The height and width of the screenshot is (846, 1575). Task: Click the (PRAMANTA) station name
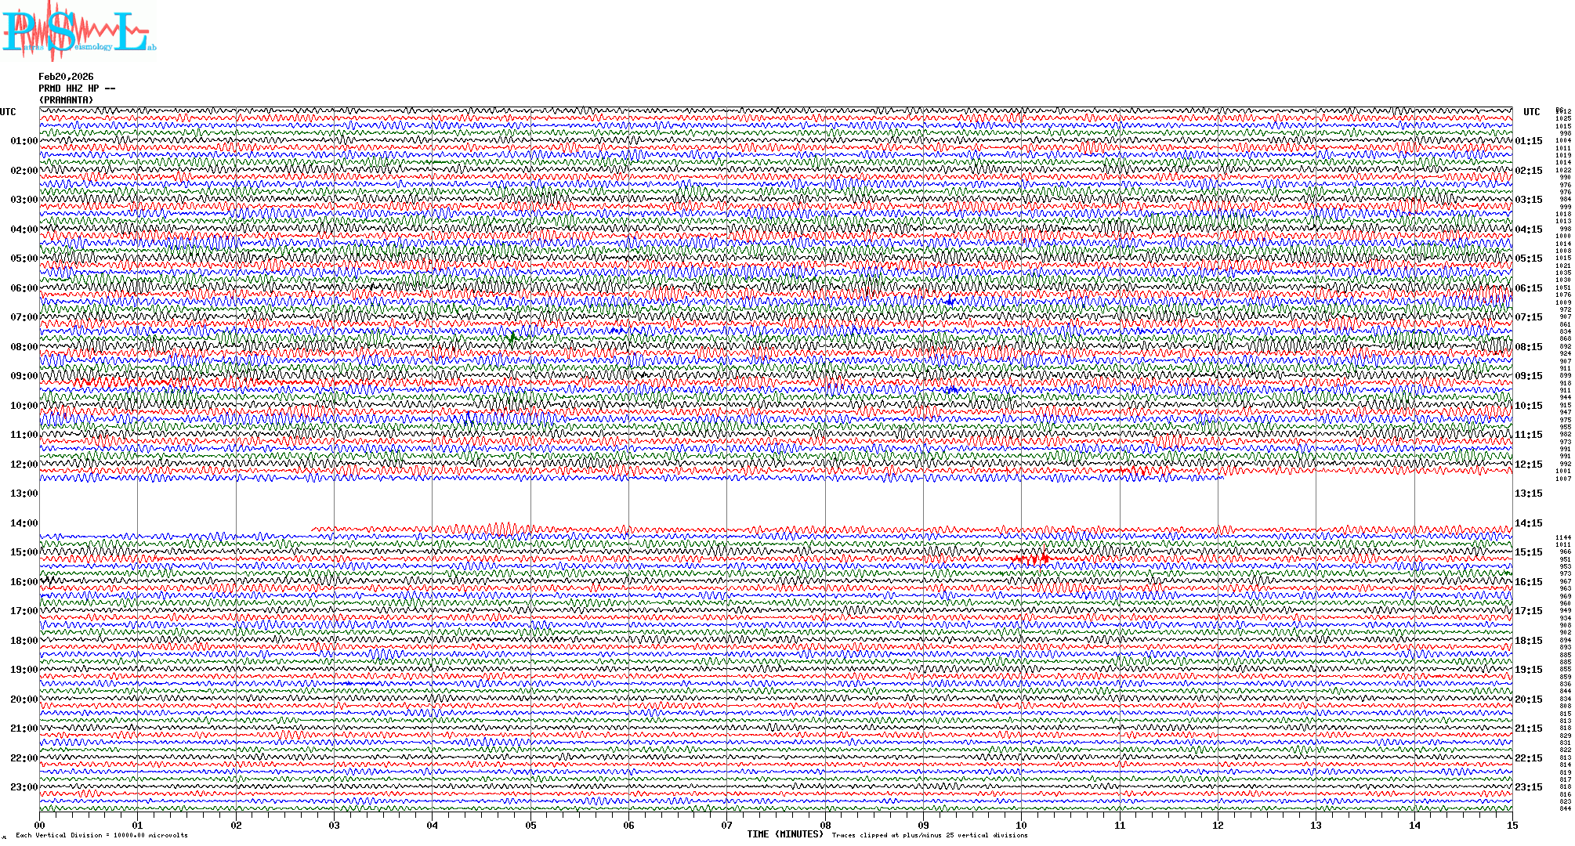coord(66,100)
